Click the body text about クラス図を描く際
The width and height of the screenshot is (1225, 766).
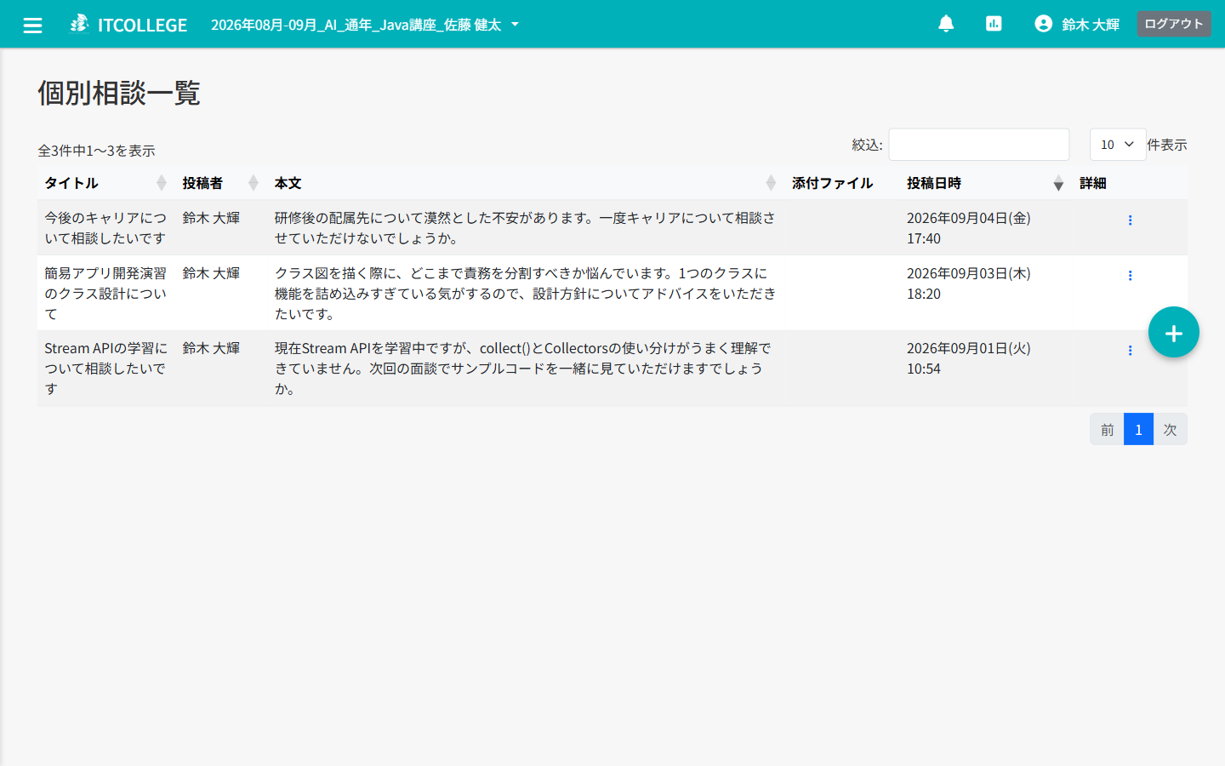click(525, 294)
